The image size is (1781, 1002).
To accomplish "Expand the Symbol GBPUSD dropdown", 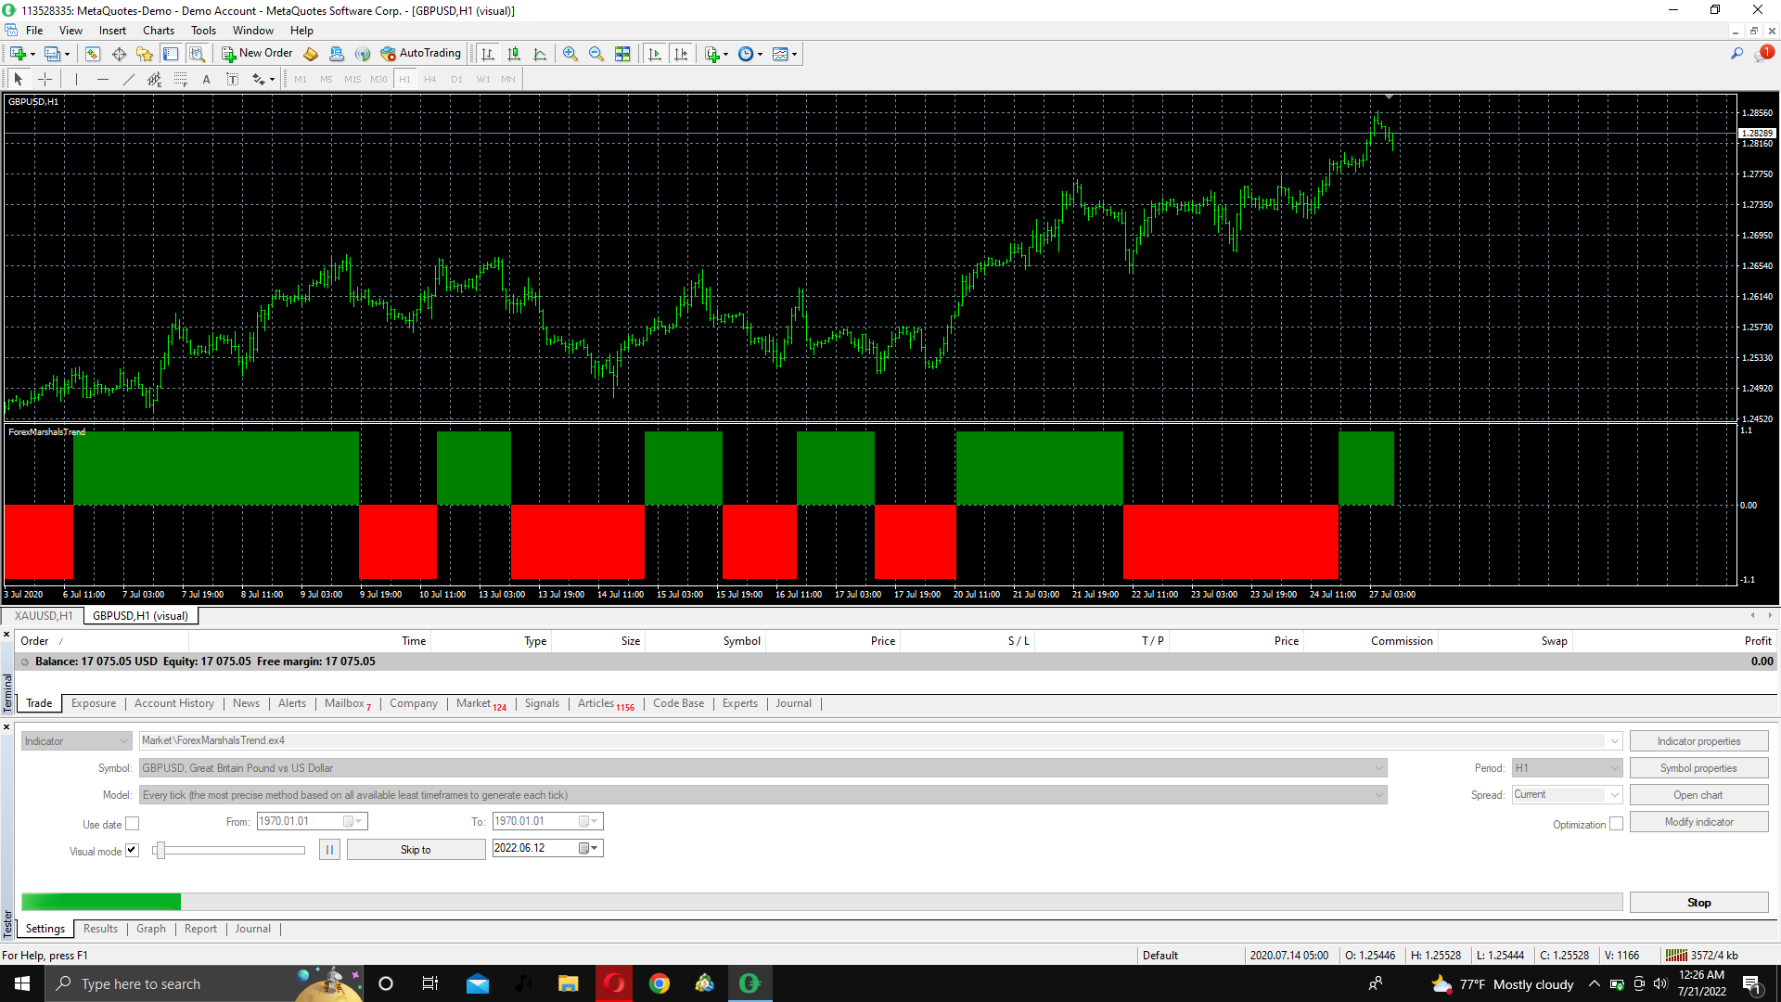I will (1378, 768).
